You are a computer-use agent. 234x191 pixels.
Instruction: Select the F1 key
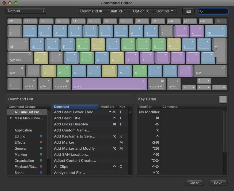[30, 21]
